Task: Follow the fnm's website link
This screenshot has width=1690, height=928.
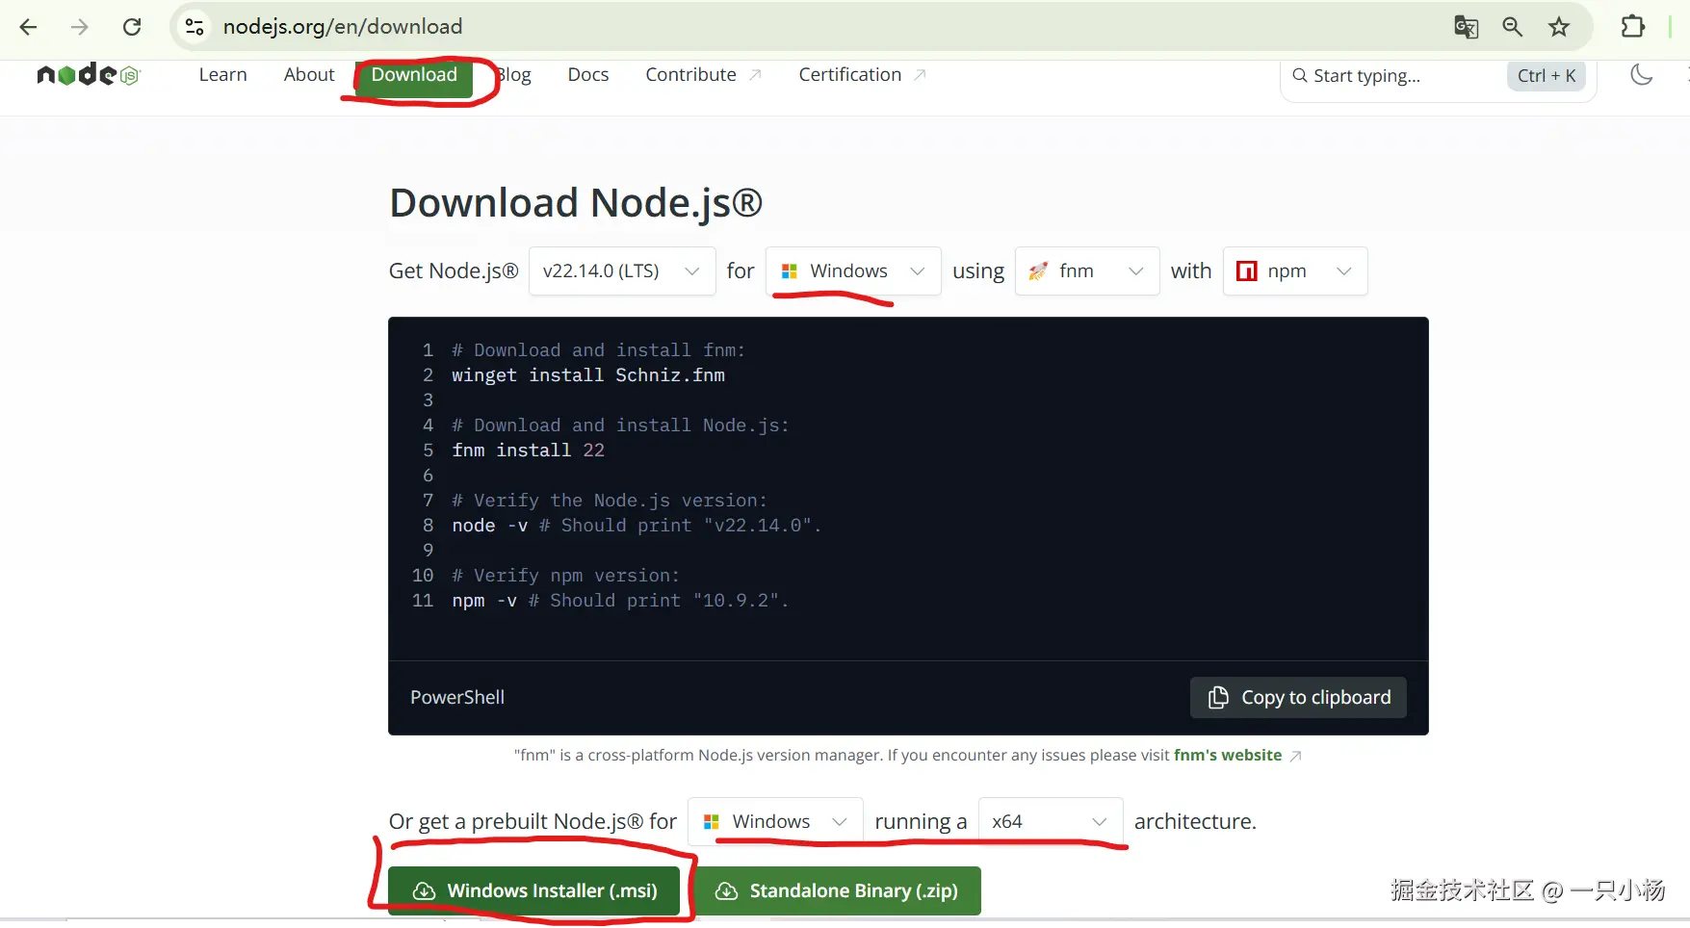Action: (x=1228, y=756)
